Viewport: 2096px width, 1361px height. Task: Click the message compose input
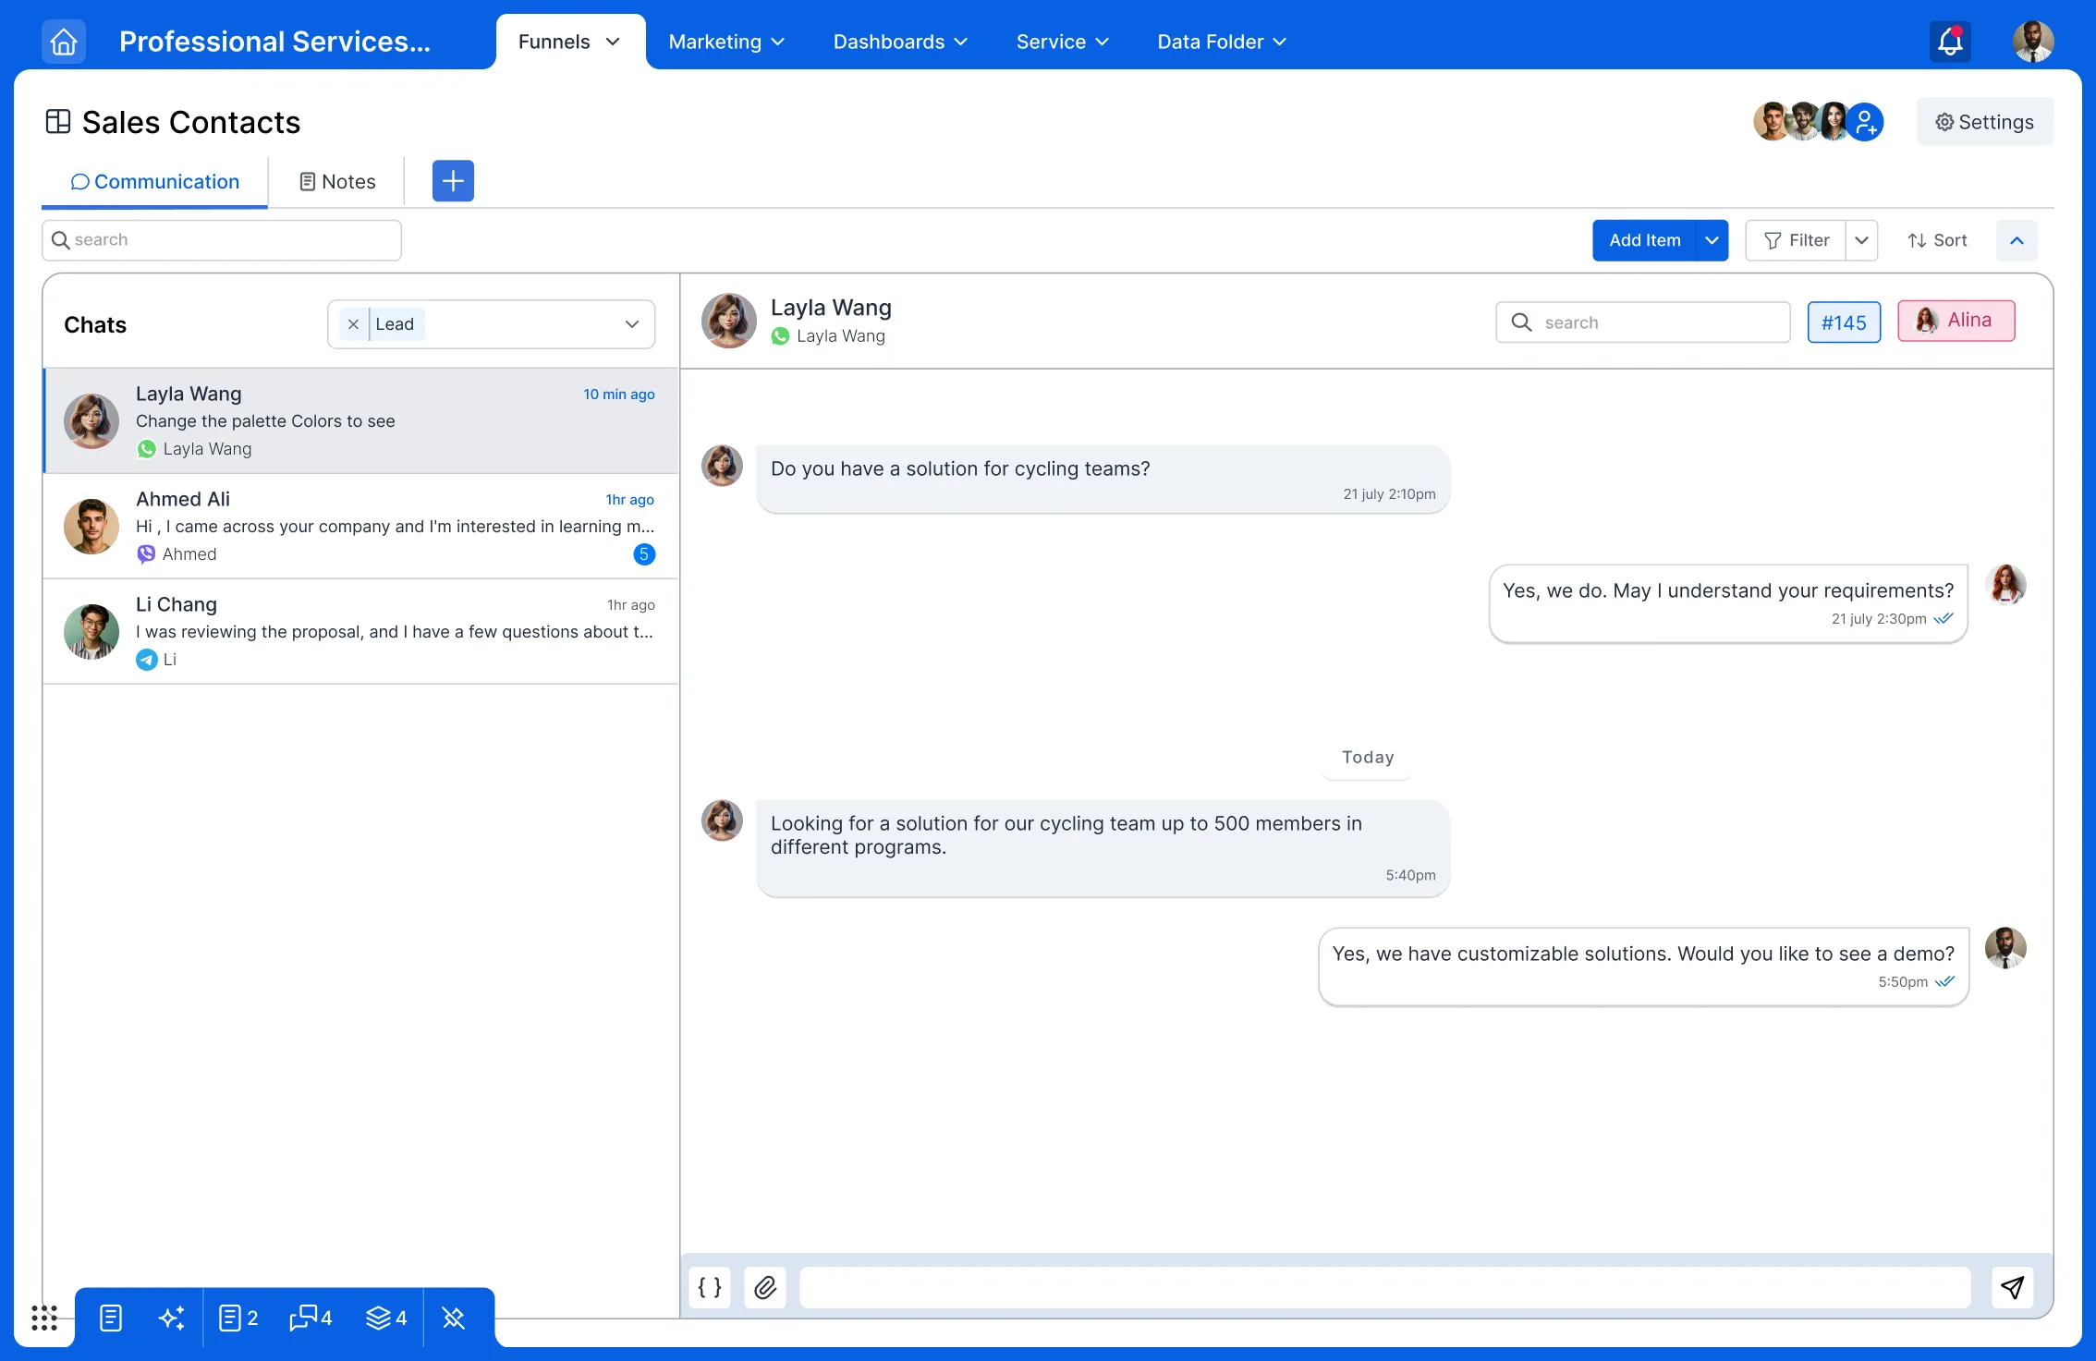click(x=1384, y=1287)
